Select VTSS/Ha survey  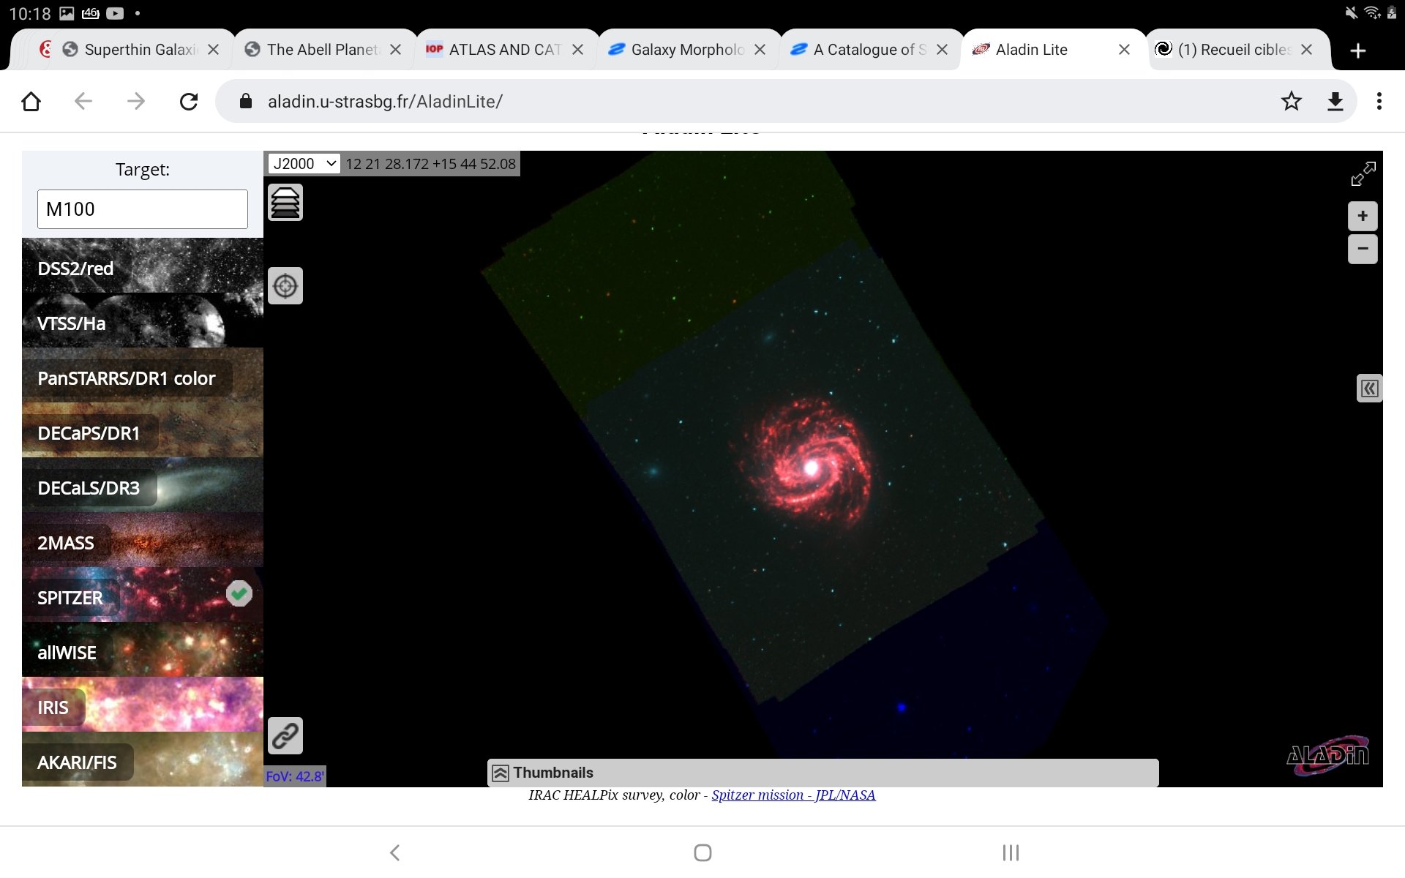click(x=143, y=320)
